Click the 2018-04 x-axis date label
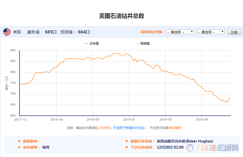Viewport: 243px width, 157px height. click(x=57, y=120)
